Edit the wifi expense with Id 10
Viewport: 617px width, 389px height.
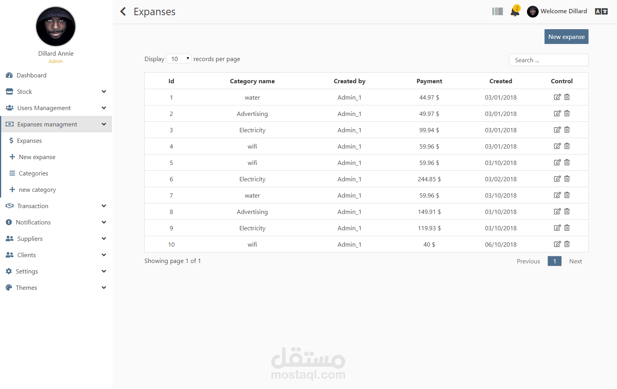(557, 244)
